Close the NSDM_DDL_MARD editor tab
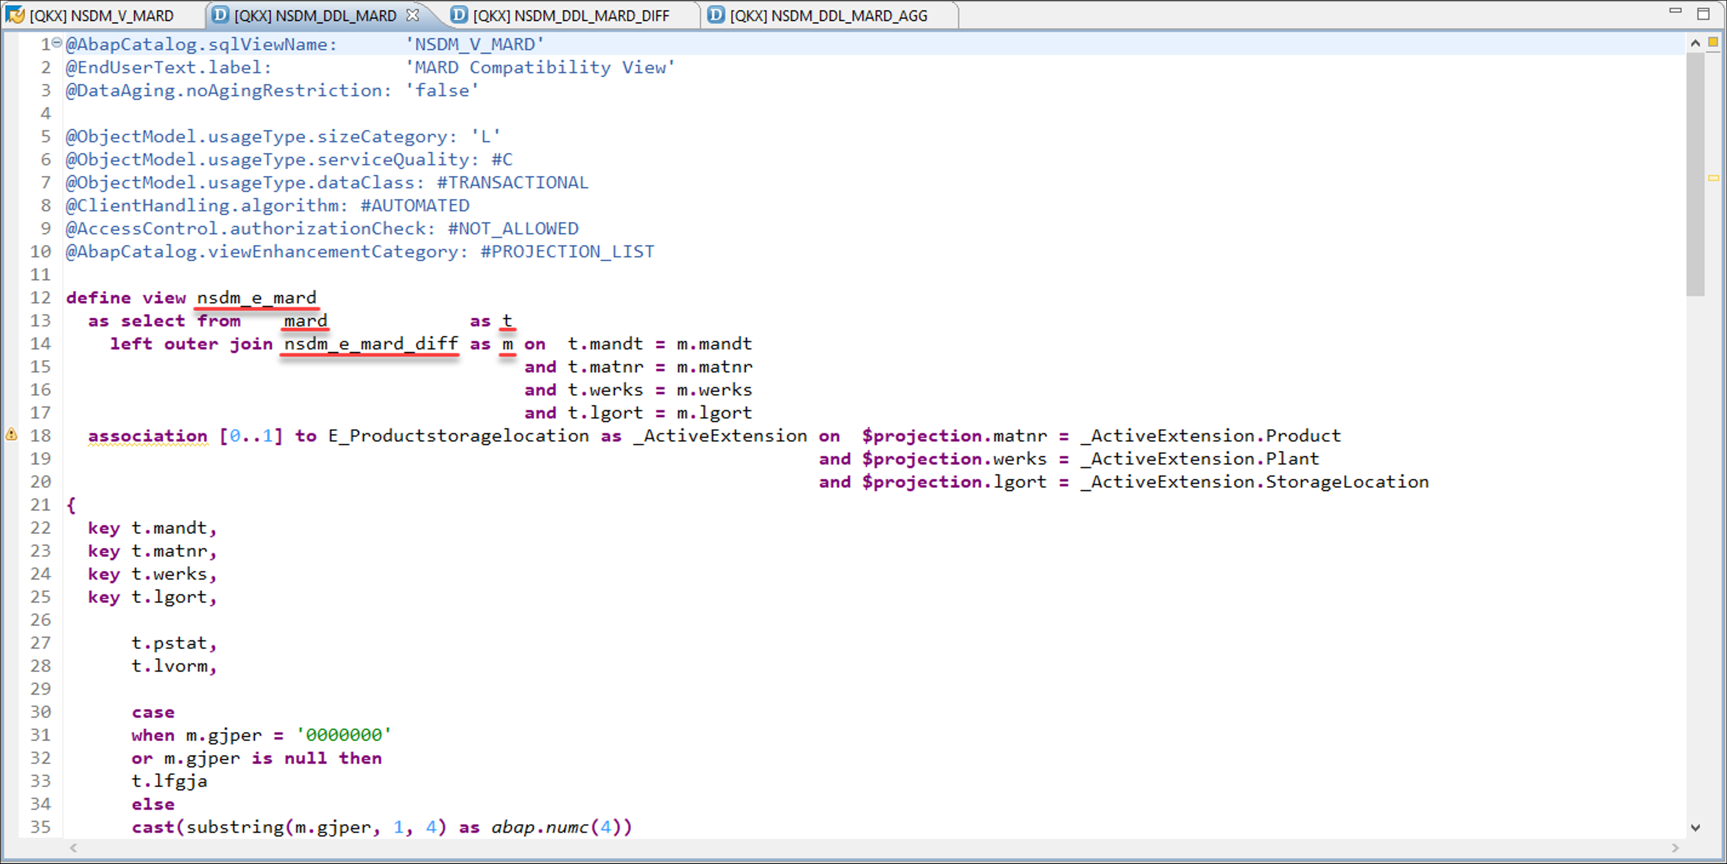Image resolution: width=1727 pixels, height=864 pixels. click(x=413, y=14)
